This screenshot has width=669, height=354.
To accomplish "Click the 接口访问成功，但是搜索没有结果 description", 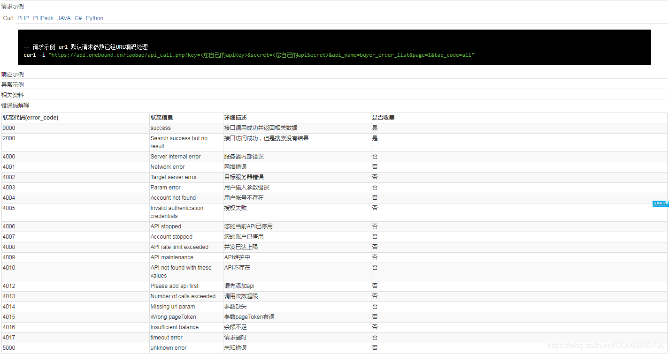I will coord(297,143).
